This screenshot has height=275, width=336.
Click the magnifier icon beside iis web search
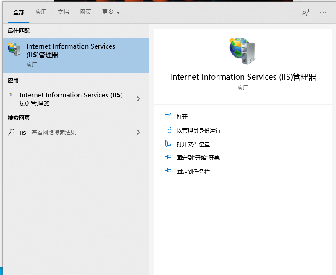pyautogui.click(x=11, y=132)
